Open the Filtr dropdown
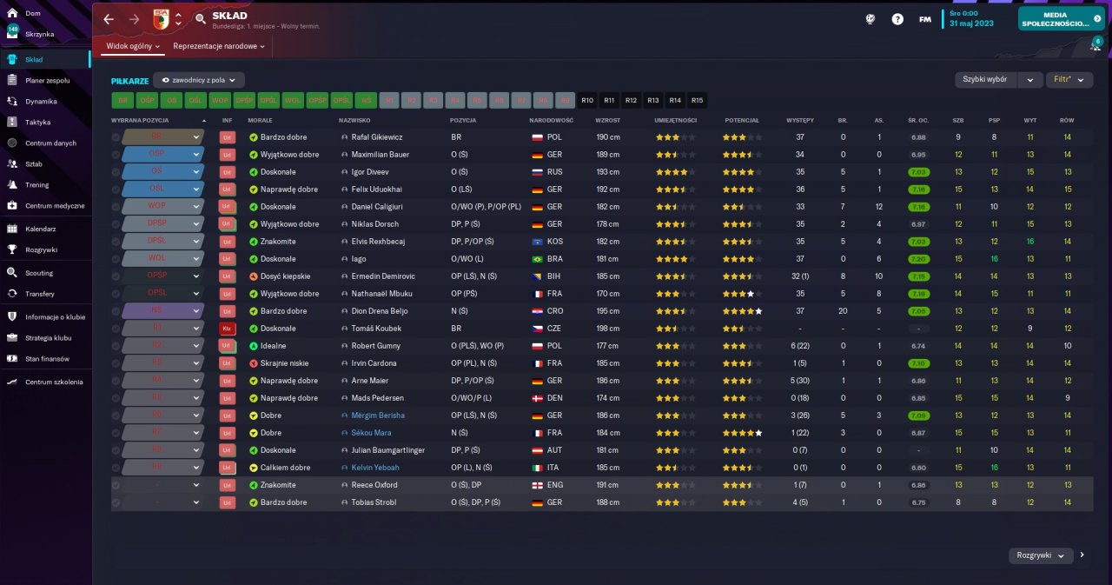The image size is (1112, 585). [x=1069, y=79]
